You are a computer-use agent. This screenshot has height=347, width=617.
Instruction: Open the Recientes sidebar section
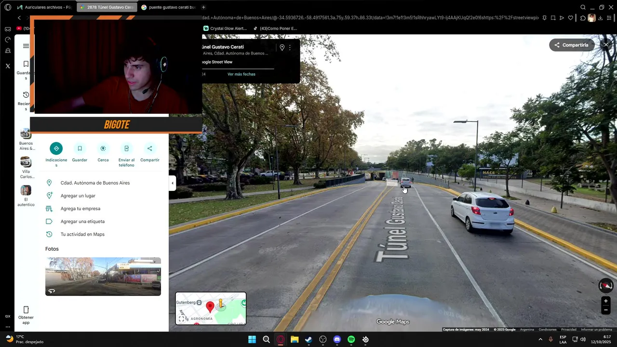pyautogui.click(x=26, y=100)
